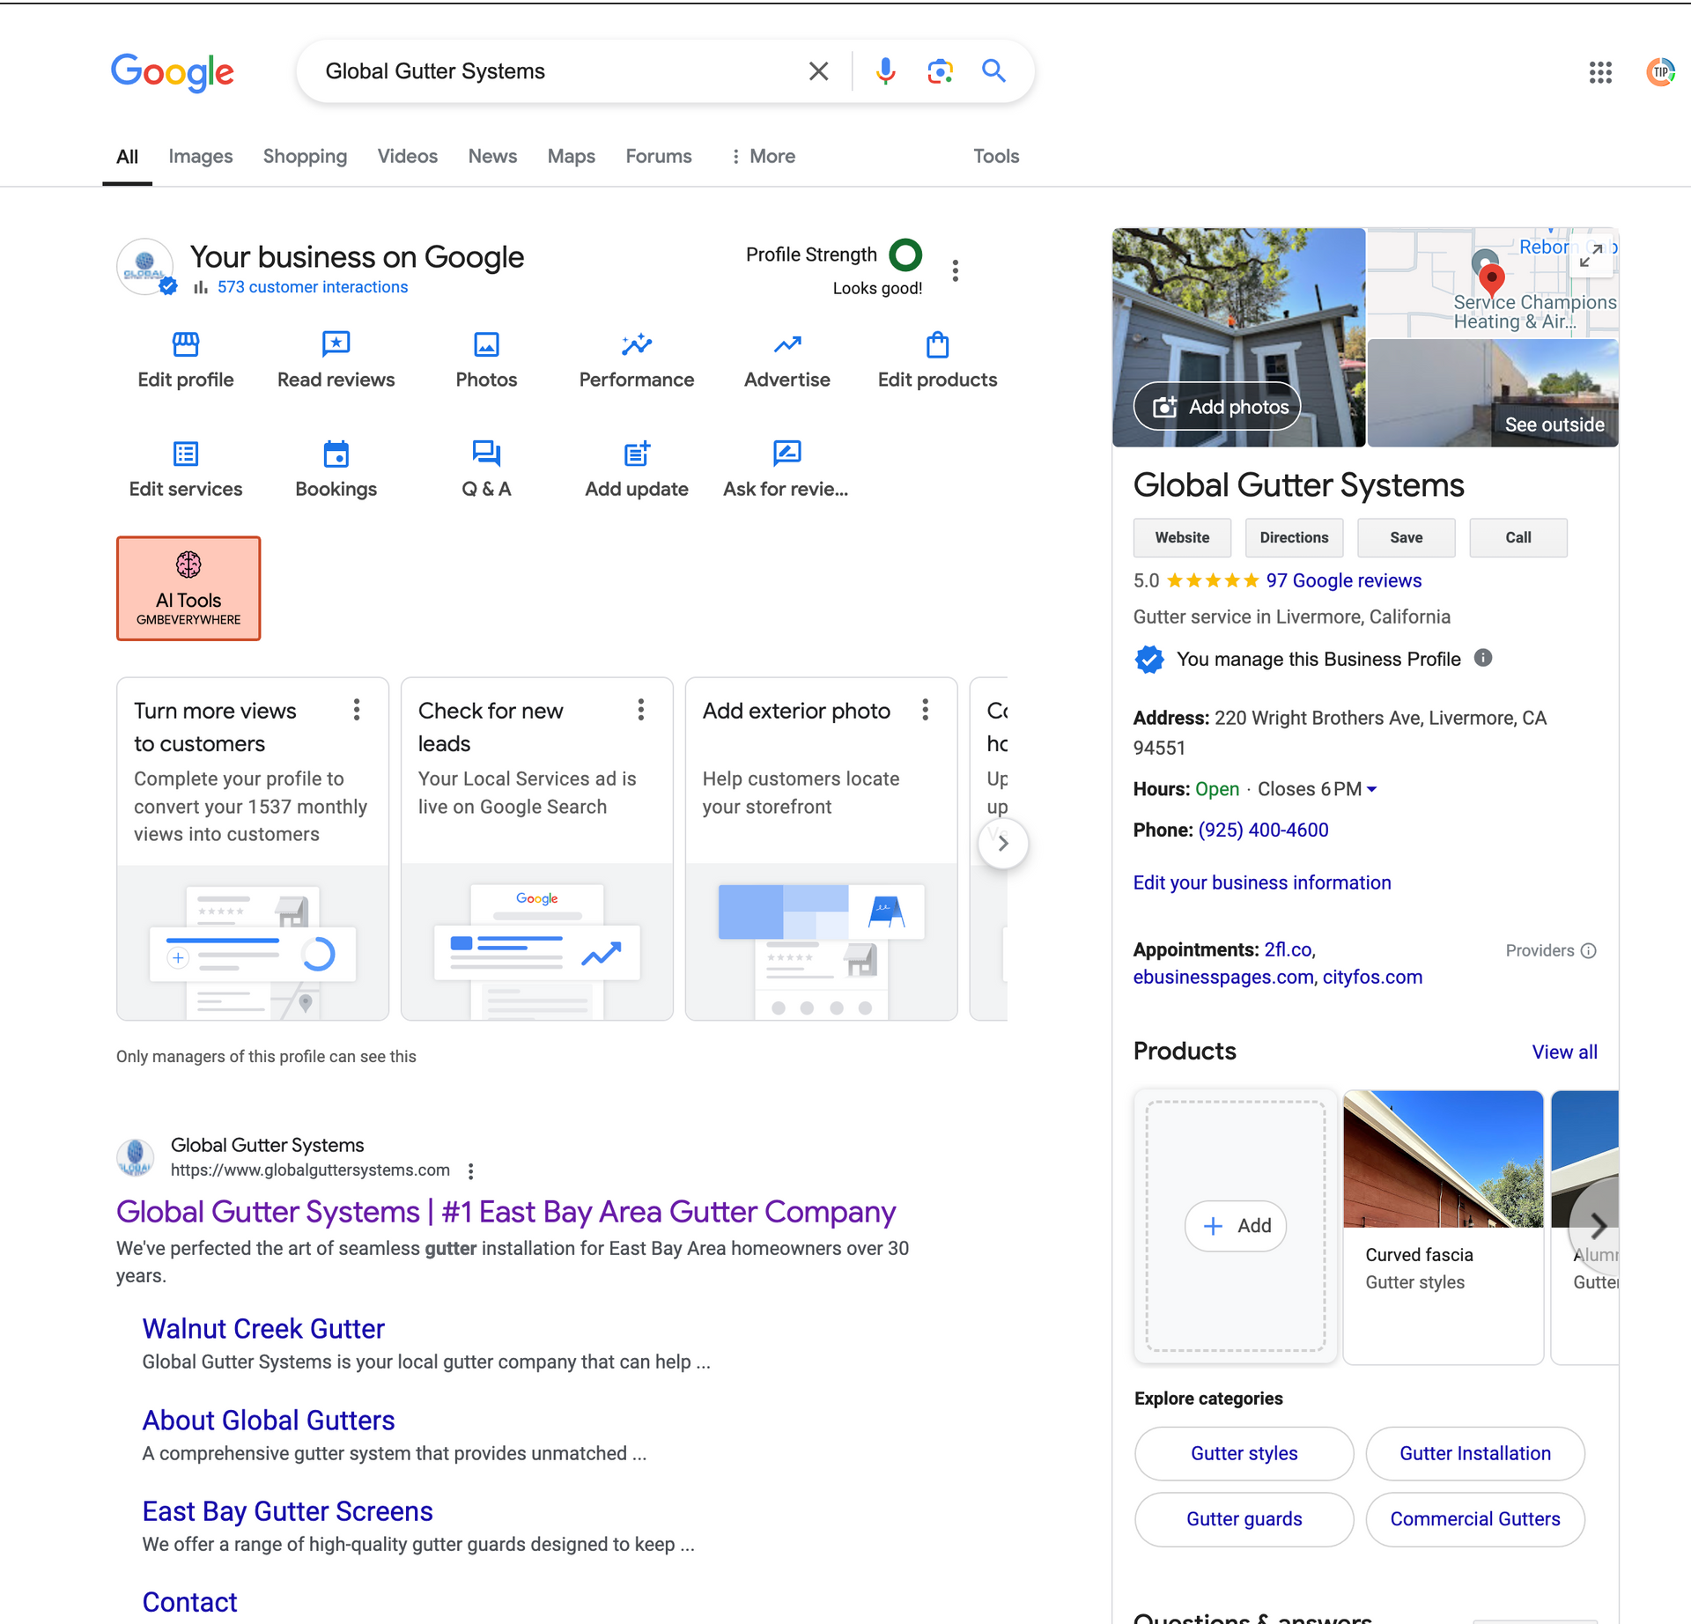Image resolution: width=1691 pixels, height=1624 pixels.
Task: Open business profile three-dot options menu
Action: (x=956, y=270)
